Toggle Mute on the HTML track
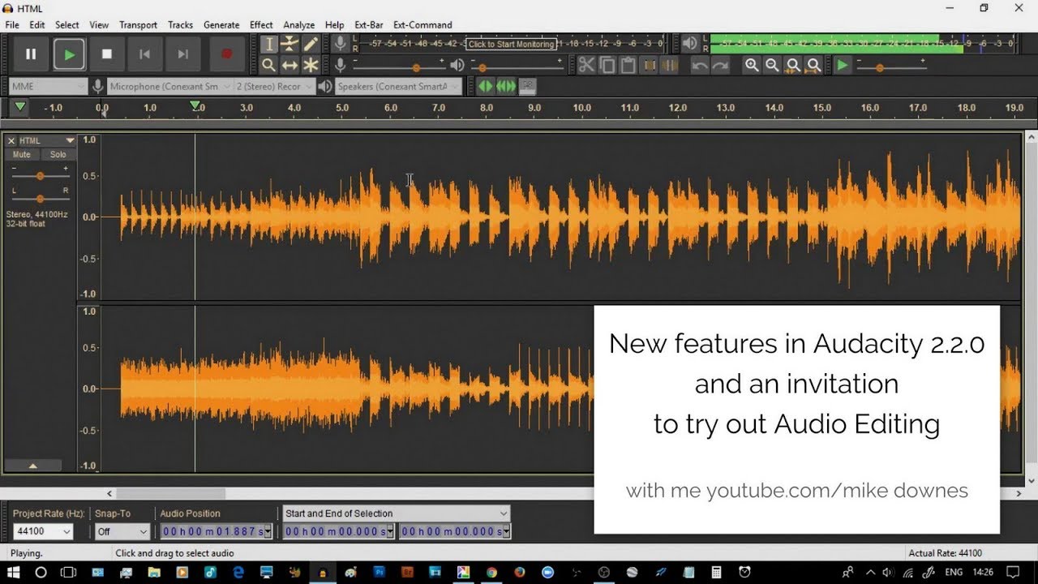1038x584 pixels. (22, 154)
